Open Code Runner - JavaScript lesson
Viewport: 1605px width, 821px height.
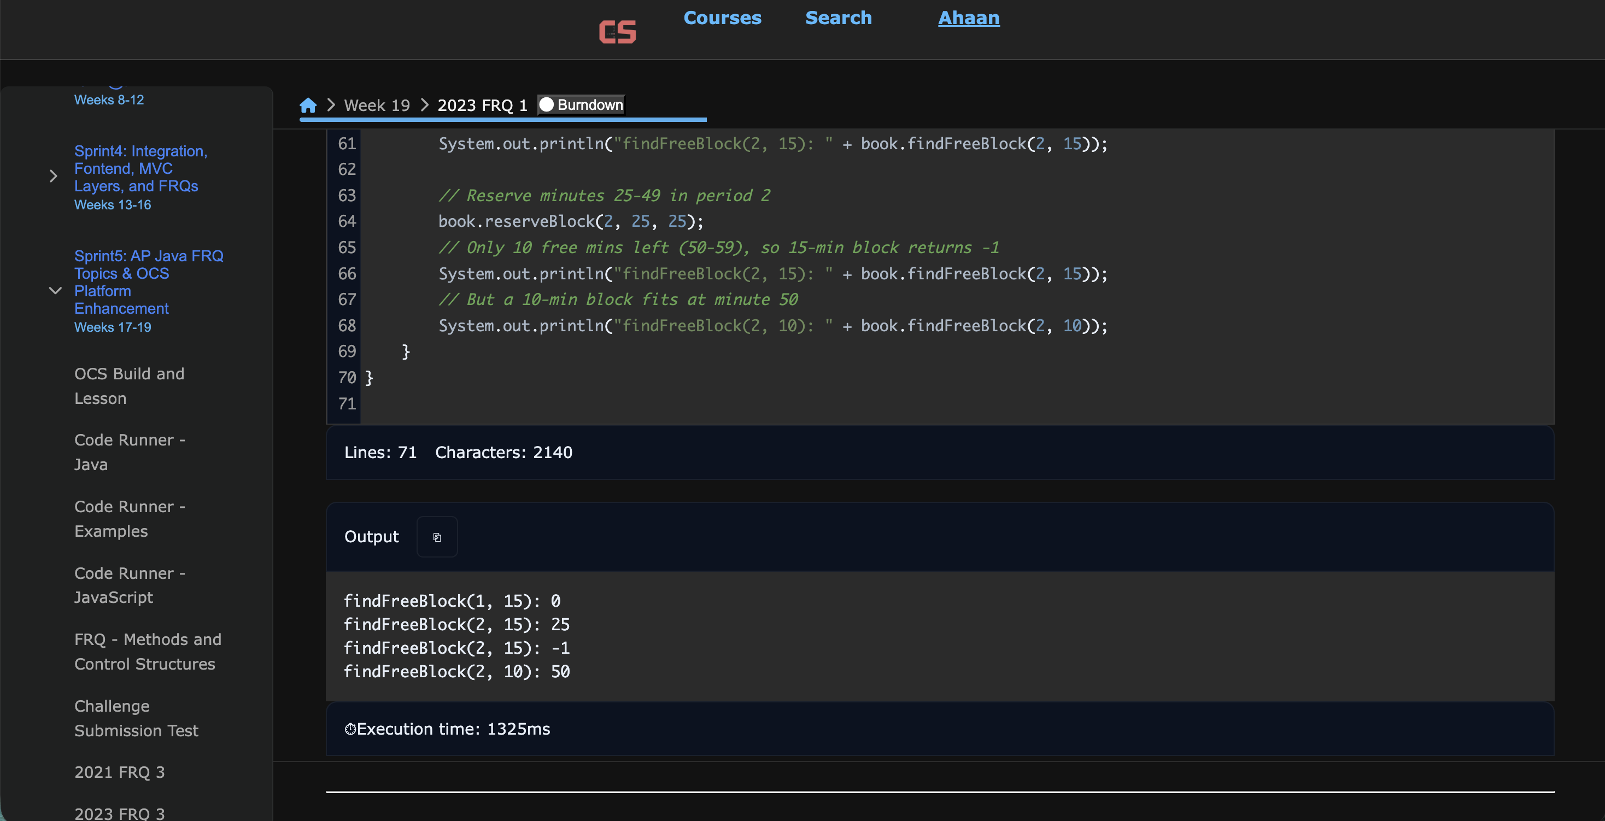click(129, 585)
